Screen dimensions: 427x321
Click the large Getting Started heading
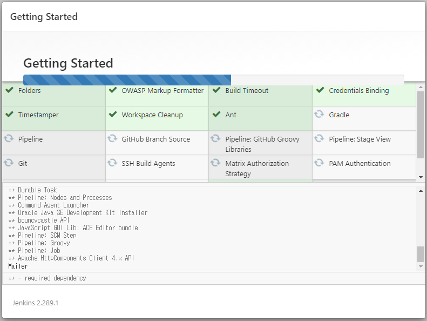coord(68,63)
